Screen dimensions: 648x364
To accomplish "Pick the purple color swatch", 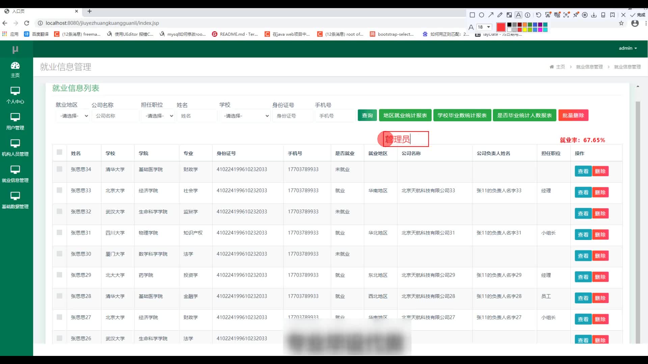I will [540, 25].
